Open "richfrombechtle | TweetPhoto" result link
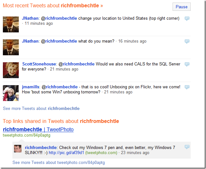Screen dimensions: 206x169 38,129
